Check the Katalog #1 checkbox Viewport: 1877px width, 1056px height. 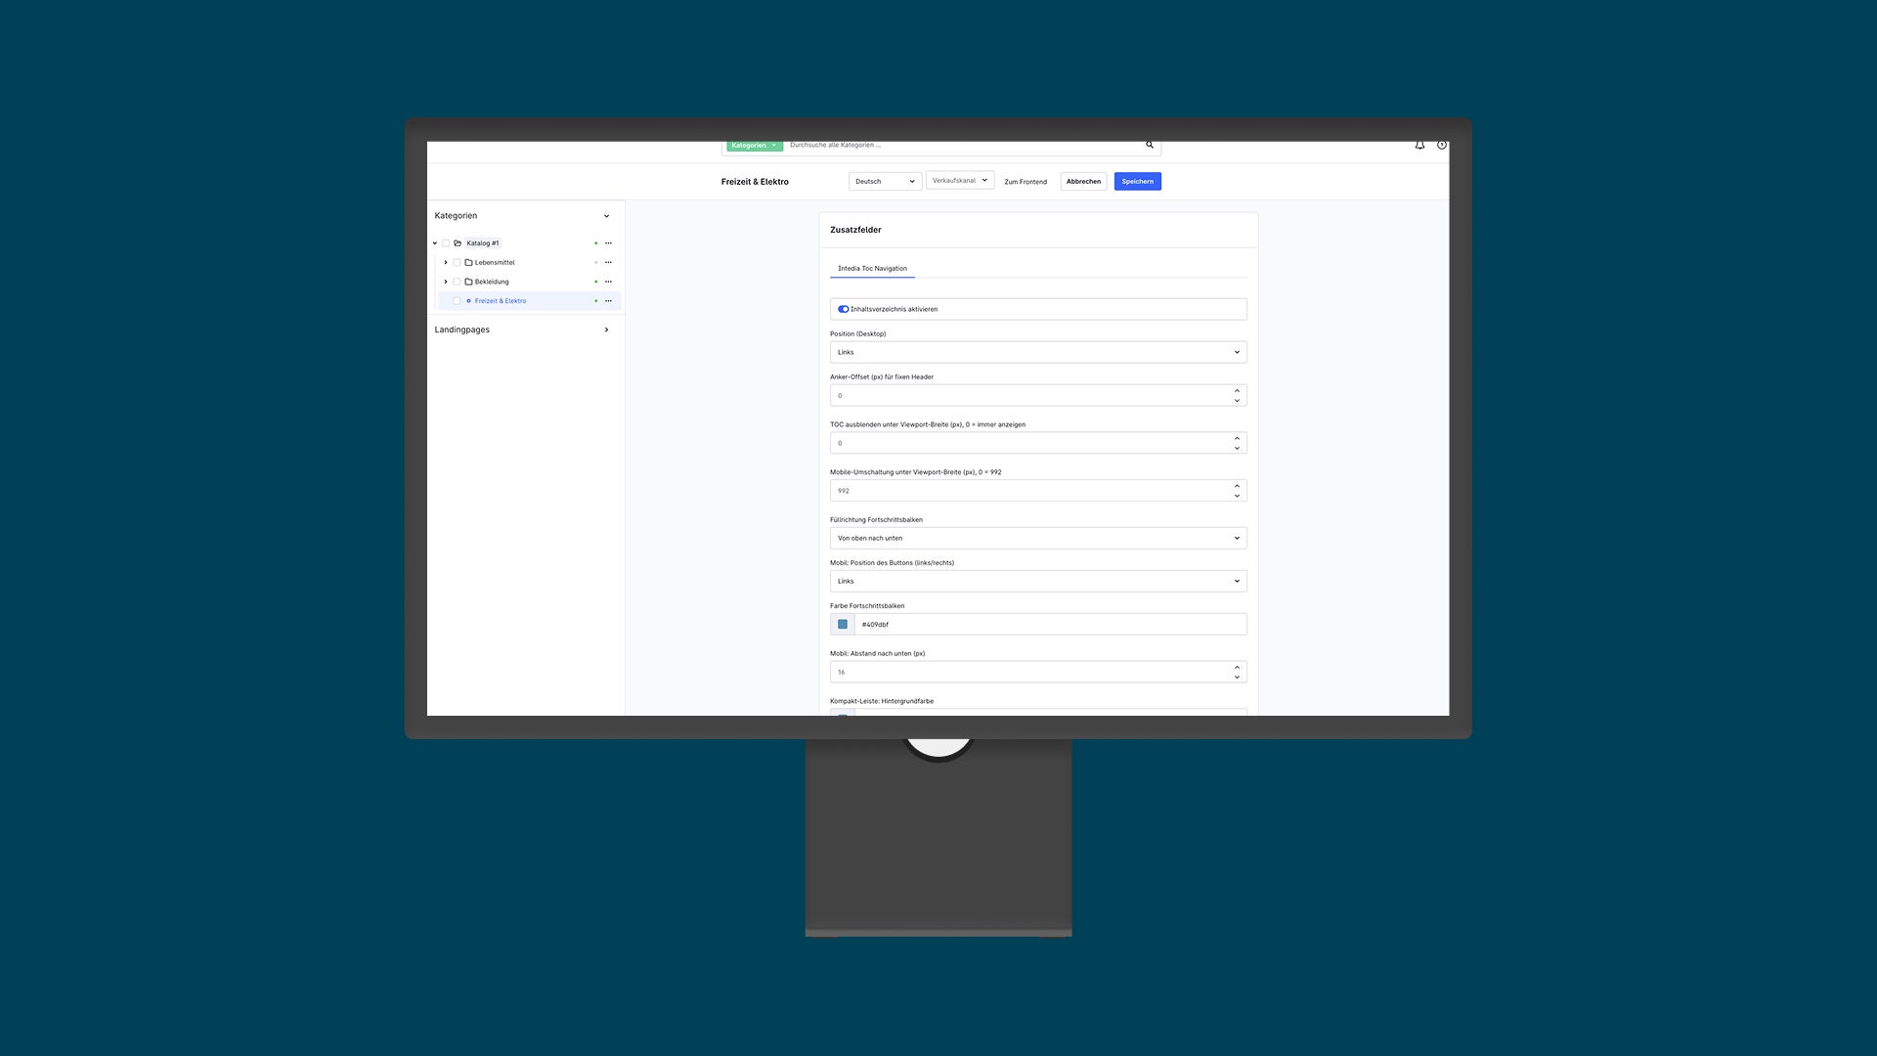coord(446,243)
